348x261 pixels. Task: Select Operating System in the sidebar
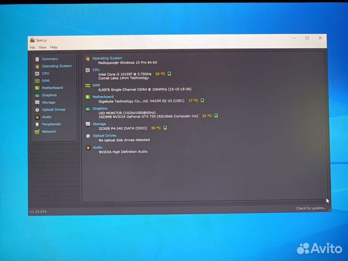coord(57,66)
